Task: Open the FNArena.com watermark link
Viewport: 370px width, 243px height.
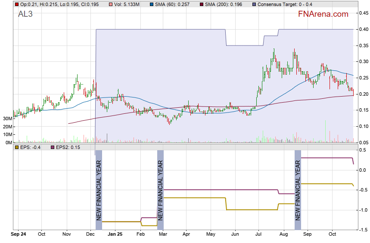Action: point(323,14)
